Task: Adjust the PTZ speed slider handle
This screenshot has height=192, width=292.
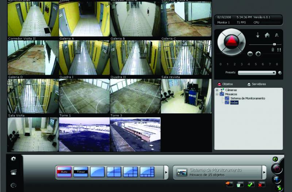Action: (274, 44)
